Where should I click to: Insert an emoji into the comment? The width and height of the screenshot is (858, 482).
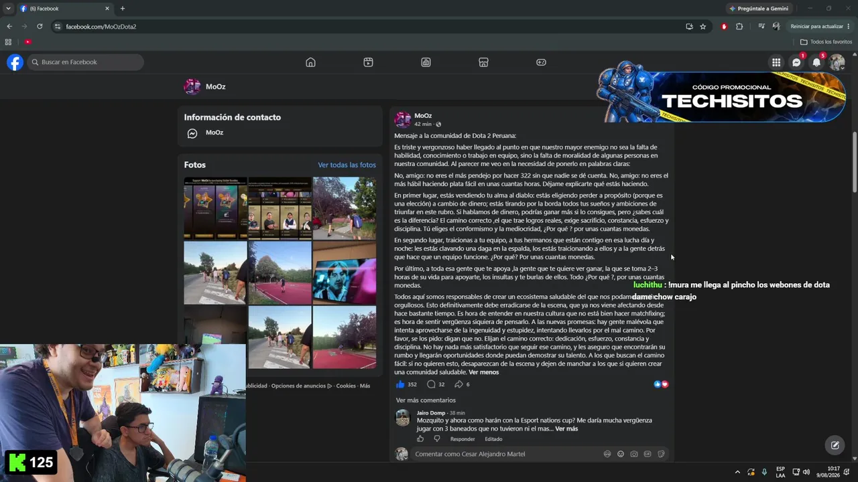(621, 454)
